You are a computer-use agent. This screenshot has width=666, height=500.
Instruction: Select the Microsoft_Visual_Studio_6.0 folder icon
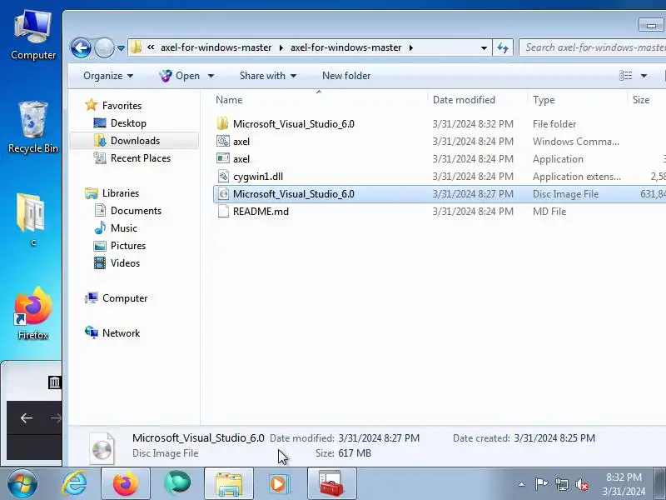point(222,123)
